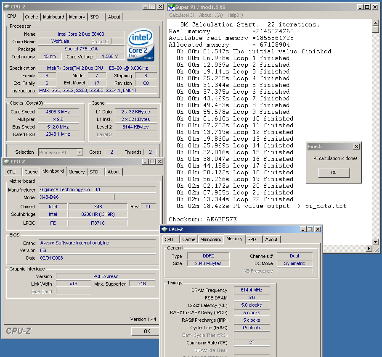Click OK button beside Version 1.44
The height and width of the screenshot is (357, 382).
pyautogui.click(x=146, y=331)
